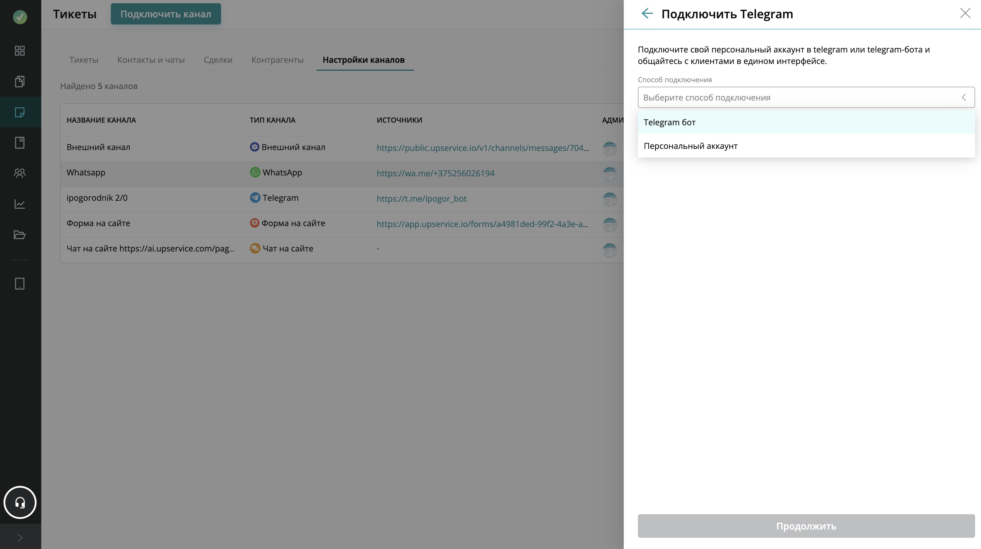
Task: Expand the sidebar with bottom chevron
Action: pyautogui.click(x=20, y=538)
